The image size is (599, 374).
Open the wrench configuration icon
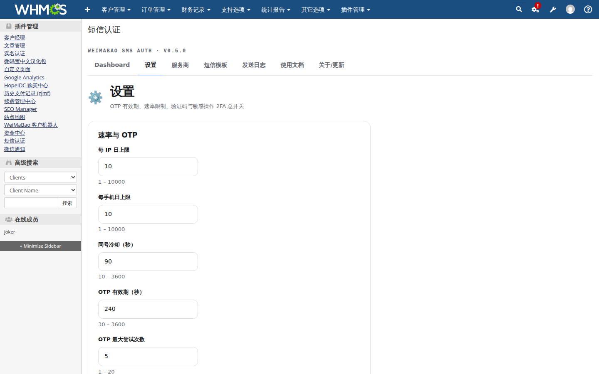553,9
